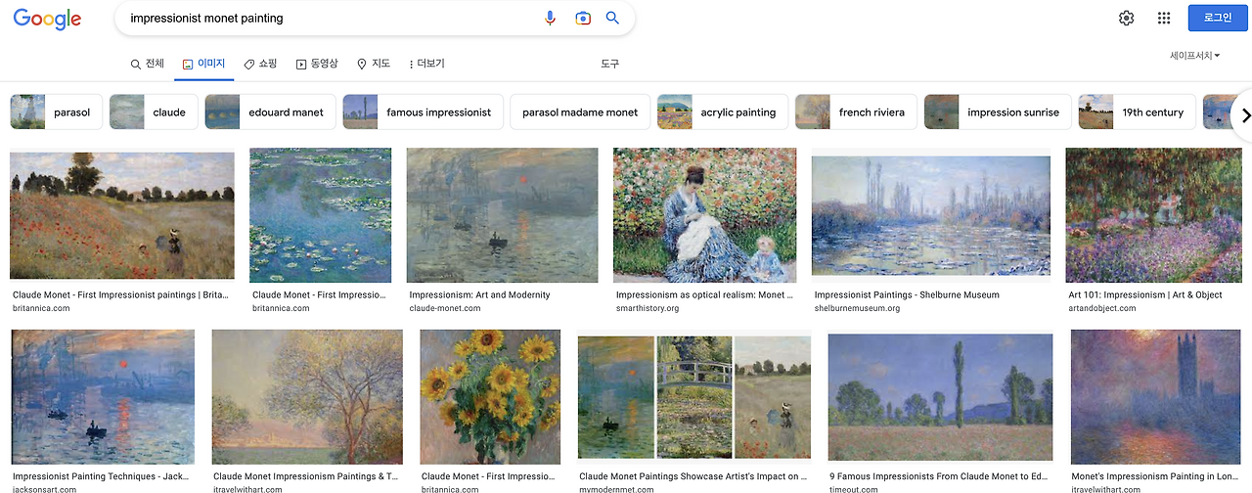Select the french riviera chip
The width and height of the screenshot is (1252, 493).
(856, 112)
